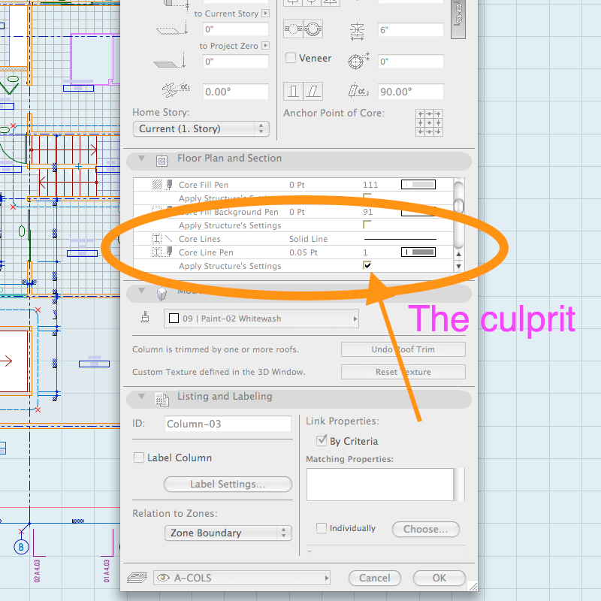
Task: Click the ID field containing Column-03
Action: click(228, 424)
